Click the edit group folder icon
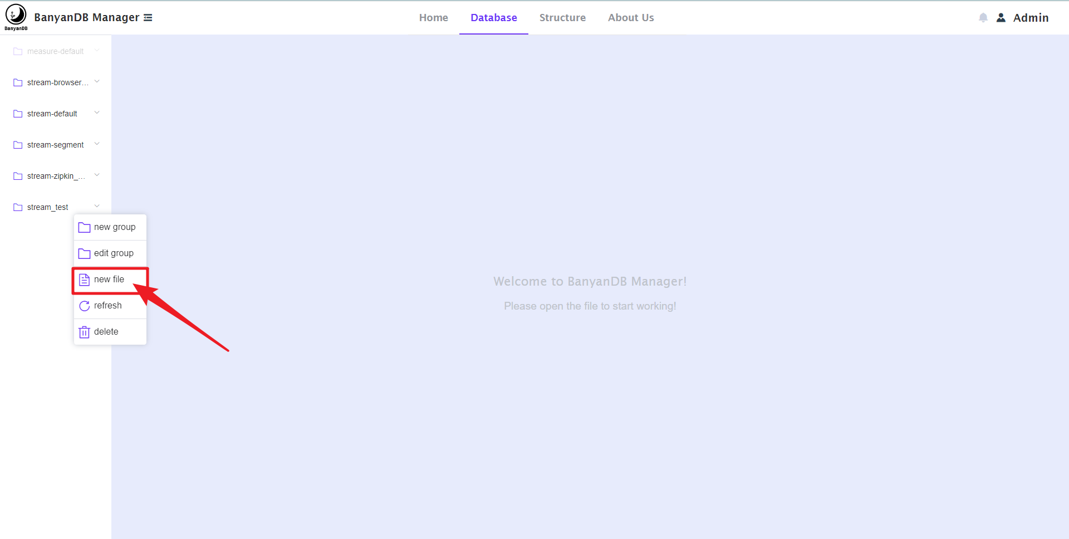The height and width of the screenshot is (539, 1069). (85, 253)
